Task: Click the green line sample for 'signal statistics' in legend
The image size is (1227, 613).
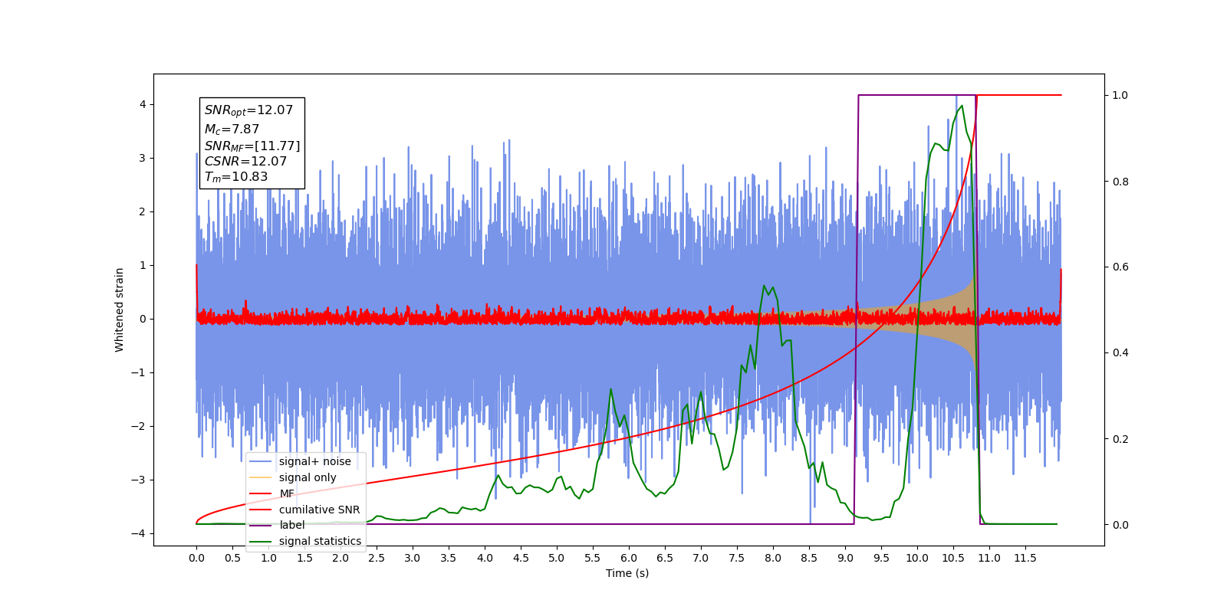Action: tap(262, 541)
